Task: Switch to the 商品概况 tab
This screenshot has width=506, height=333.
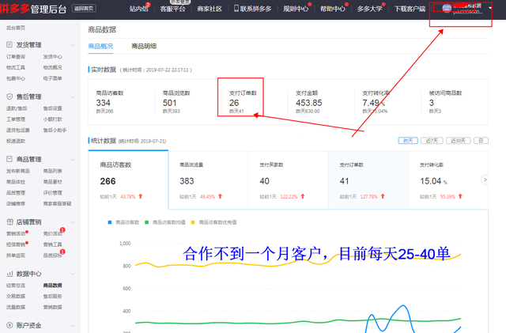Action: tap(100, 46)
